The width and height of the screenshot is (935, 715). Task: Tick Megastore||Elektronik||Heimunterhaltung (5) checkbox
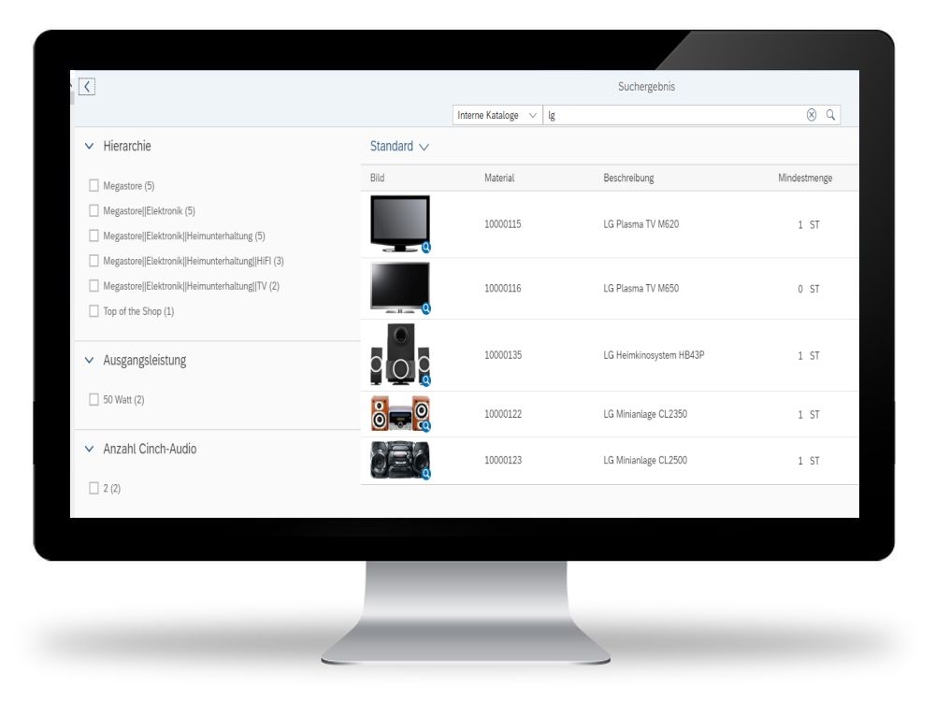93,236
